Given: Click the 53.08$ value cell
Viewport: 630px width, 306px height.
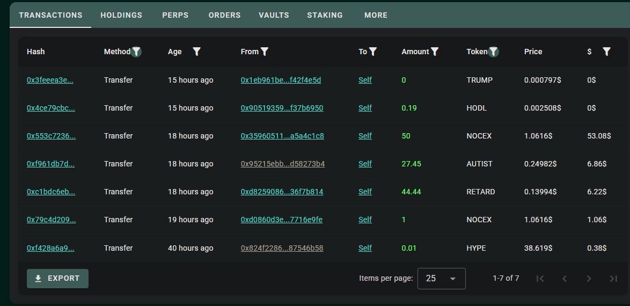Looking at the screenshot, I should pyautogui.click(x=599, y=136).
